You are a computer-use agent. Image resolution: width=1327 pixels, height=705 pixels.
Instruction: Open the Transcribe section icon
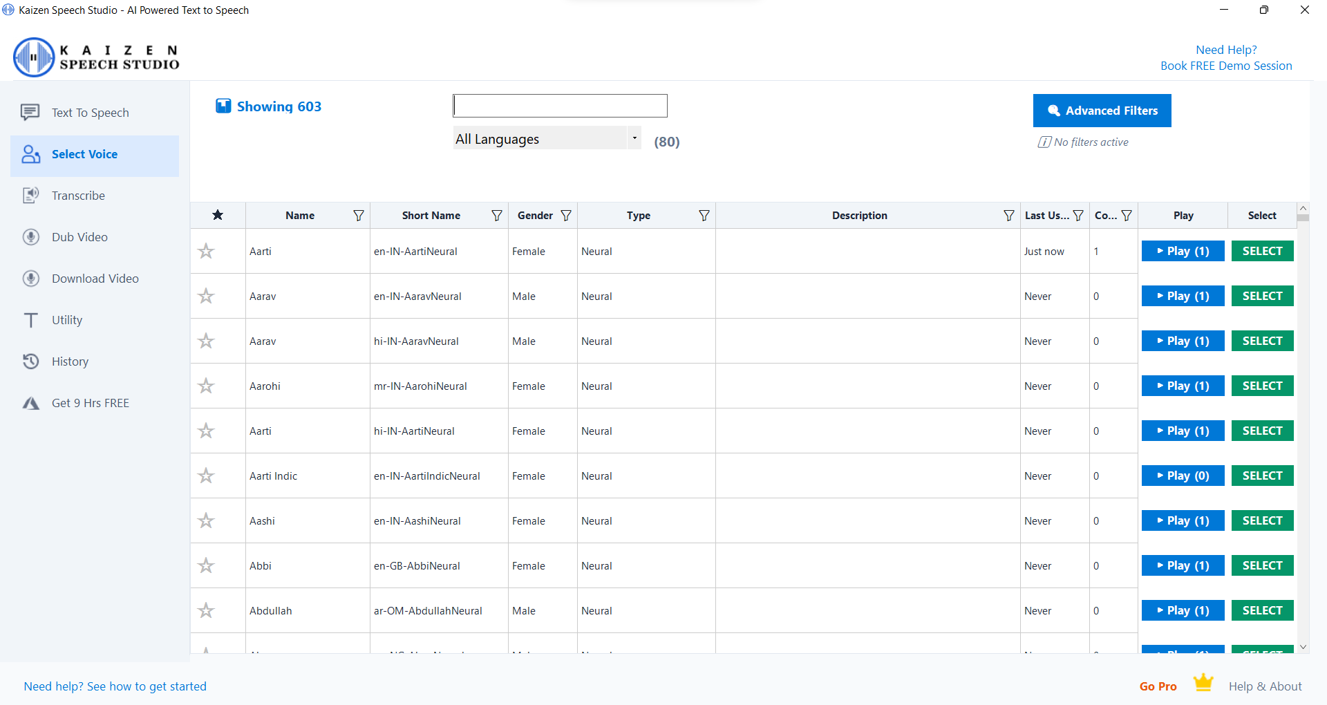[x=30, y=196]
